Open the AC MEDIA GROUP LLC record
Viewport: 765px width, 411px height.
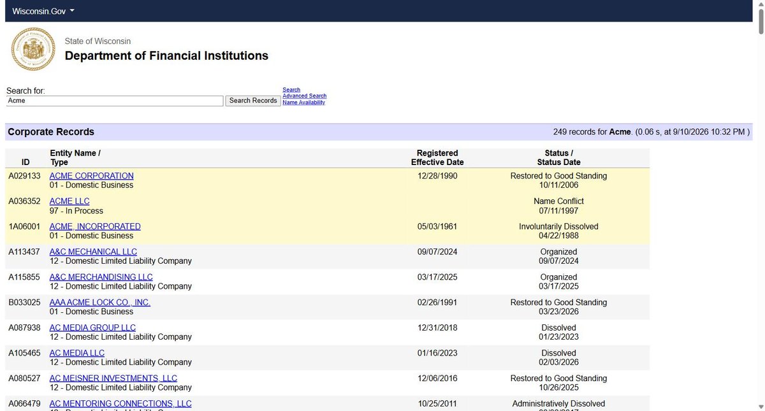pyautogui.click(x=92, y=328)
